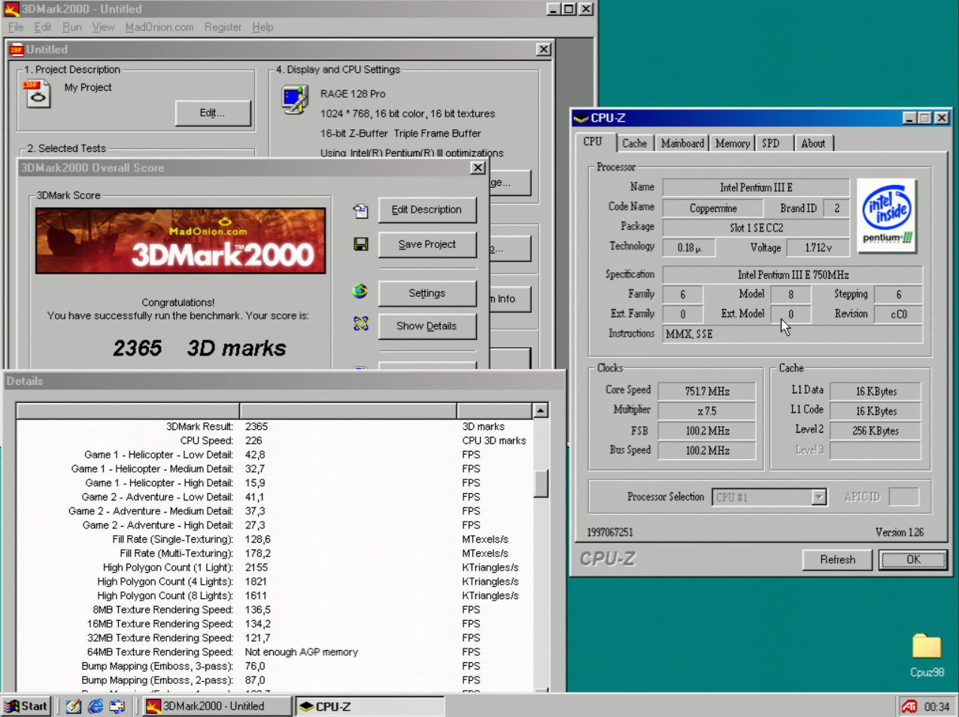Viewport: 959px width, 717px height.
Task: Open the Run menu
Action: click(72, 27)
